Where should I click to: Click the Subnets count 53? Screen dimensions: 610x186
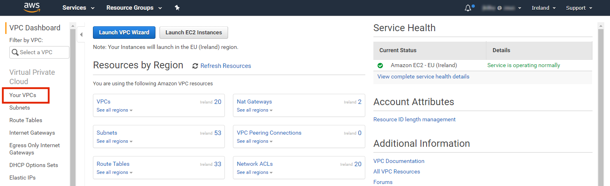[218, 133]
